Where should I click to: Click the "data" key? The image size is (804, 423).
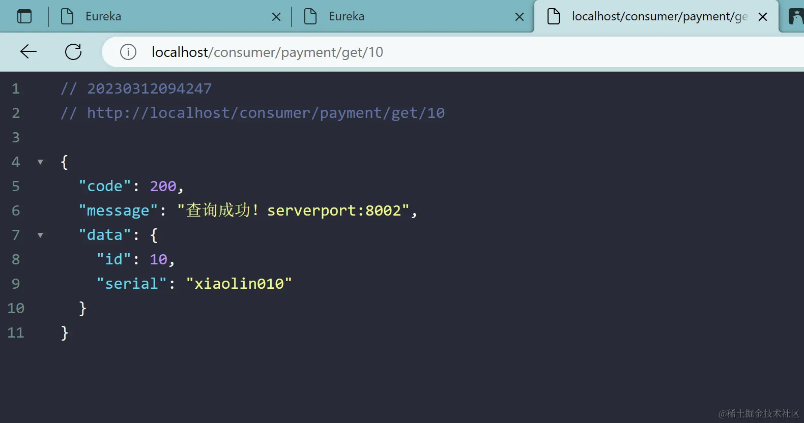[x=105, y=235]
